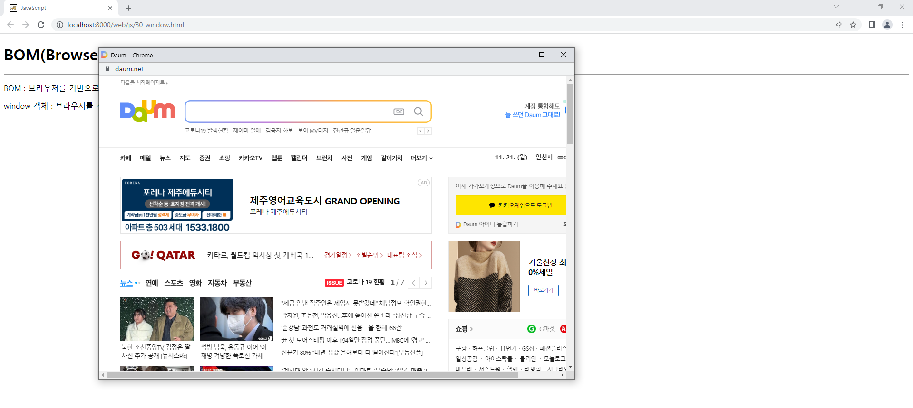Reload the page with the refresh icon

[41, 25]
